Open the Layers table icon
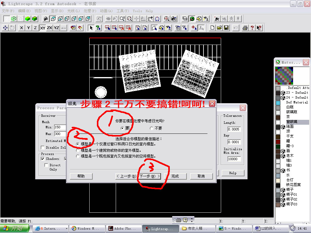The height and width of the screenshot is (233, 311). point(185,19)
